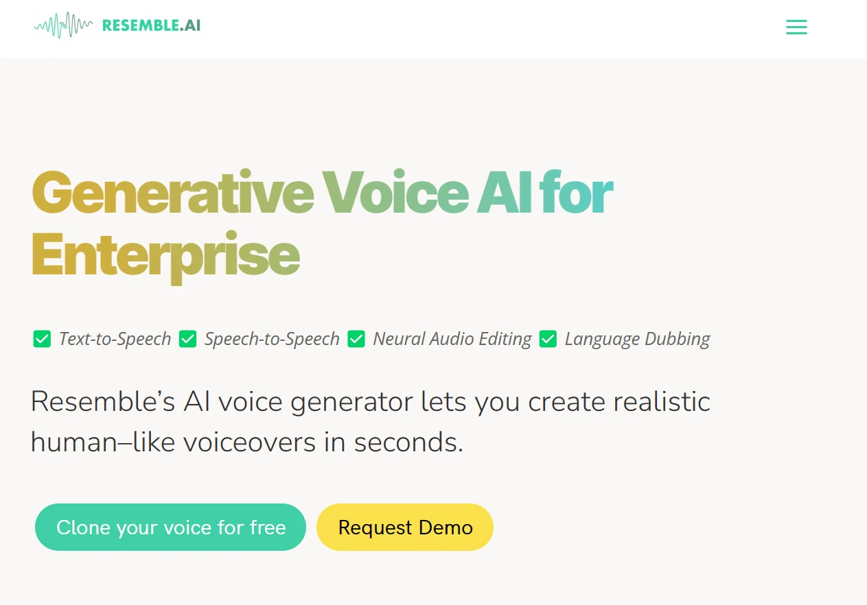The image size is (867, 605).
Task: Click the green checkmark beside Speech-to-Speech
Action: [187, 339]
